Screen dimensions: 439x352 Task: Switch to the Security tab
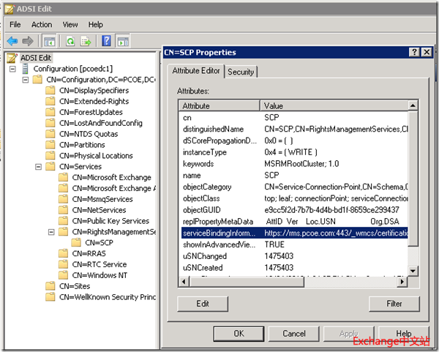click(241, 72)
